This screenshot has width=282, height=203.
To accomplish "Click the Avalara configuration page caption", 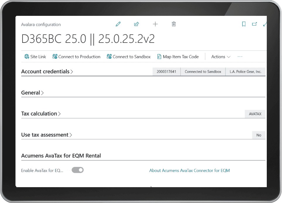I will [x=41, y=25].
